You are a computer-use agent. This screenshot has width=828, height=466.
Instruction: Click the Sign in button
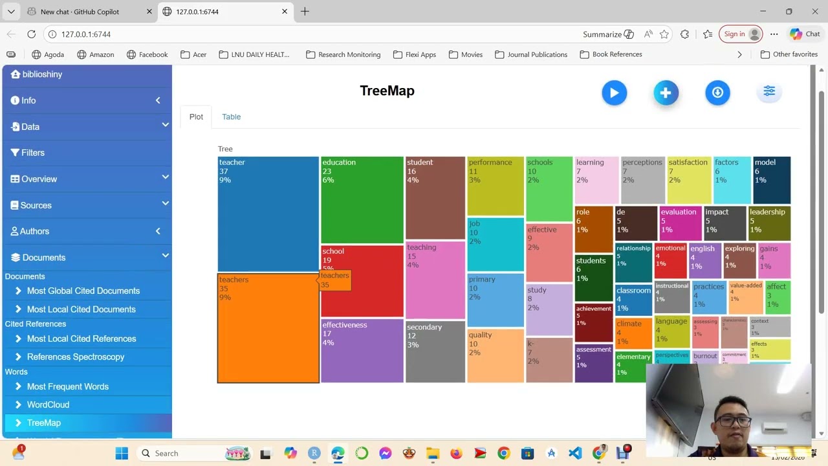point(740,34)
